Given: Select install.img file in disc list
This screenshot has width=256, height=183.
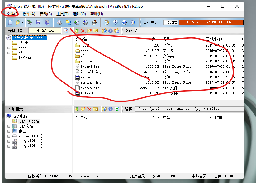Looking at the screenshot, I should (91, 72).
